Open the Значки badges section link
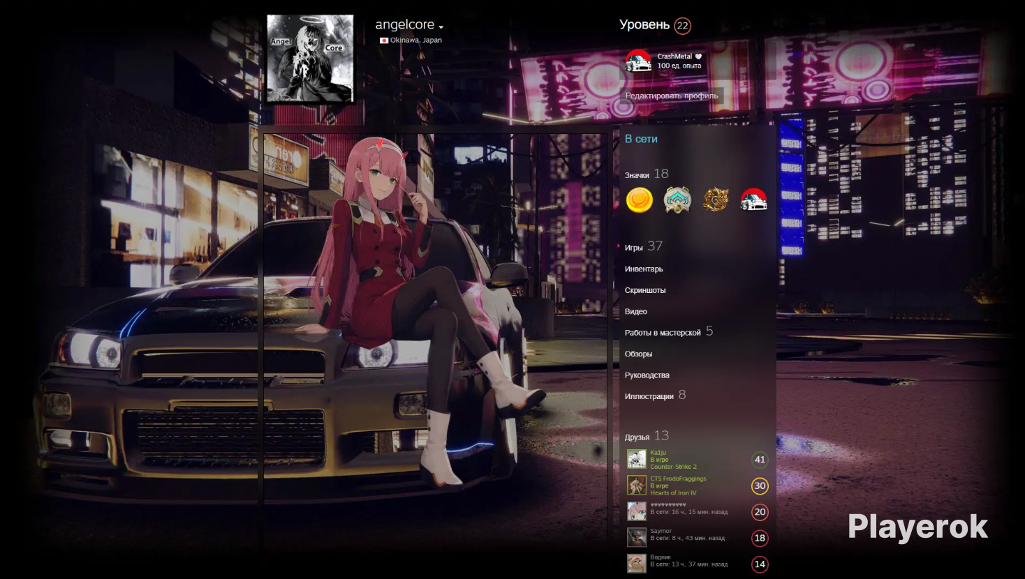 (637, 175)
